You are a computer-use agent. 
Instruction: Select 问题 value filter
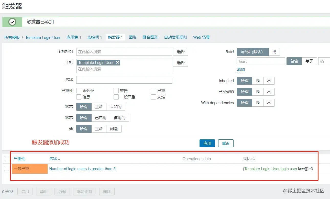coord(114,129)
